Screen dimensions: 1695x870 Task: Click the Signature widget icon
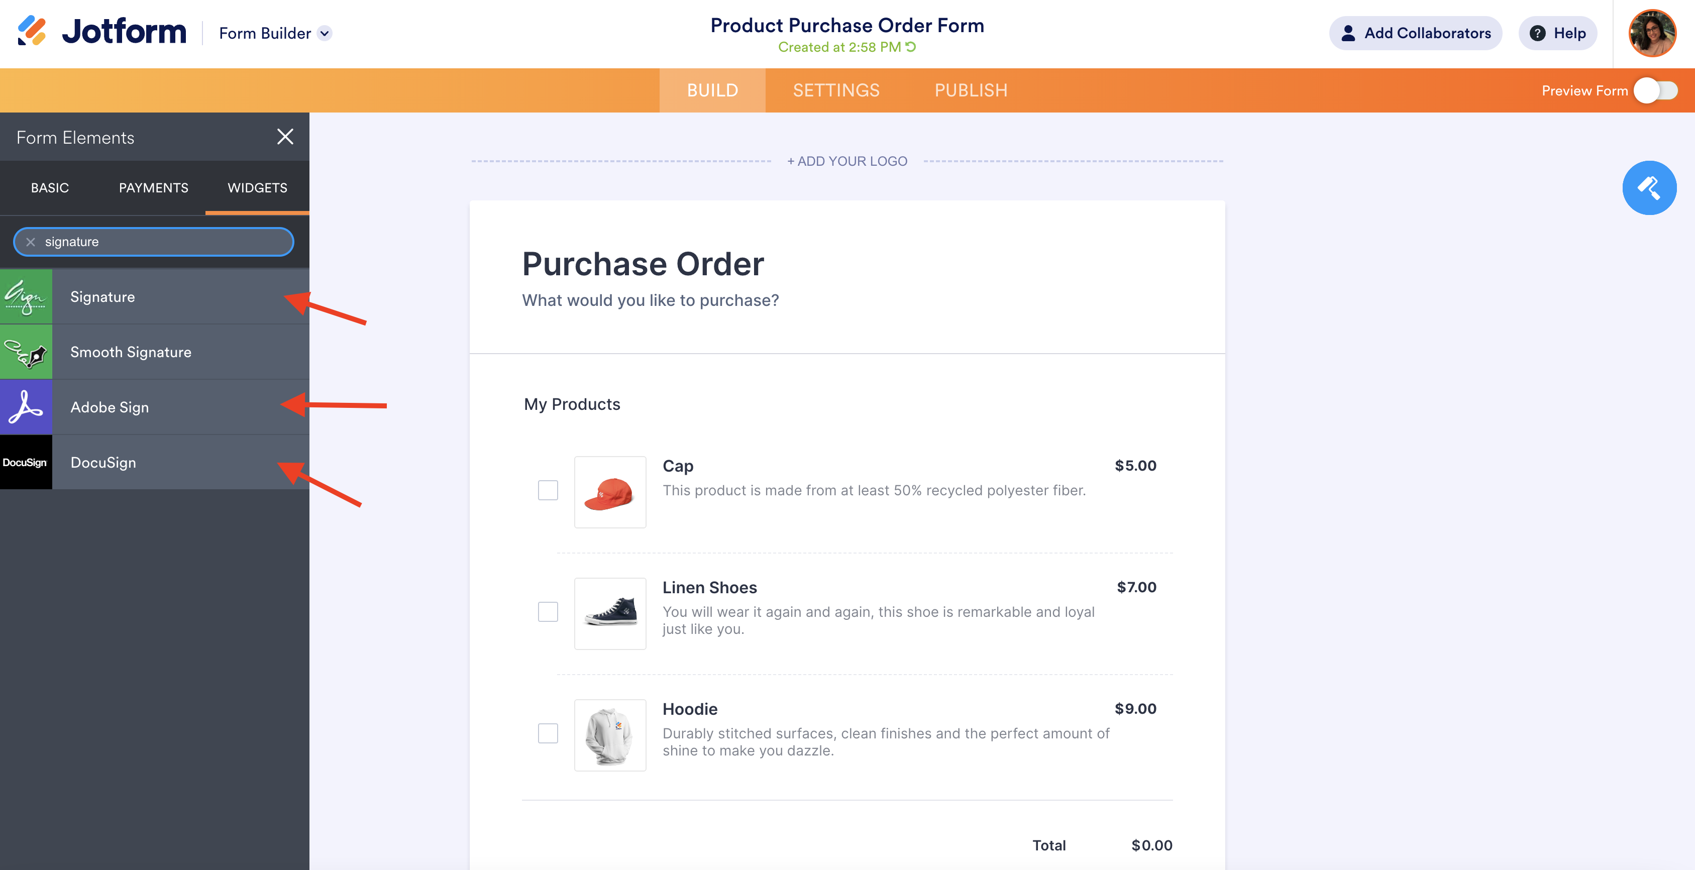[26, 297]
